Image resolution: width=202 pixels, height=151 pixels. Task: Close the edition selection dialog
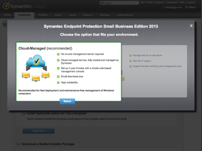point(191,26)
